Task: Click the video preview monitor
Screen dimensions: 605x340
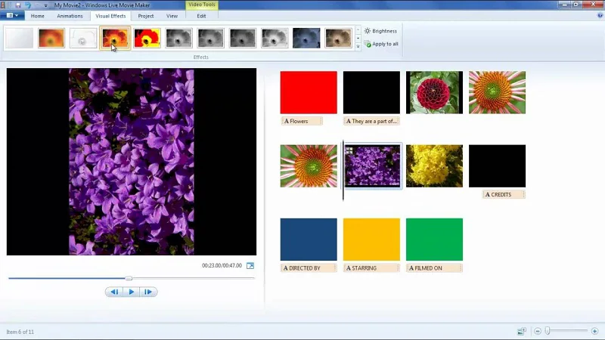Action: pyautogui.click(x=132, y=162)
